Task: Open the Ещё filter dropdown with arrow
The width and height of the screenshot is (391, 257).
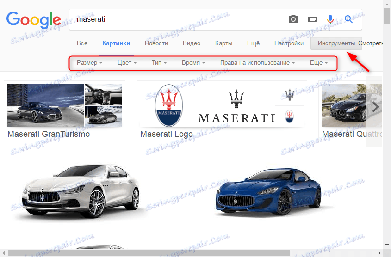Action: tap(319, 63)
